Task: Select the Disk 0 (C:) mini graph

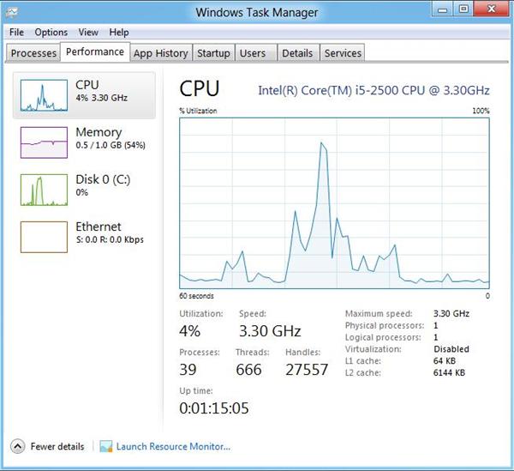Action: pos(44,190)
